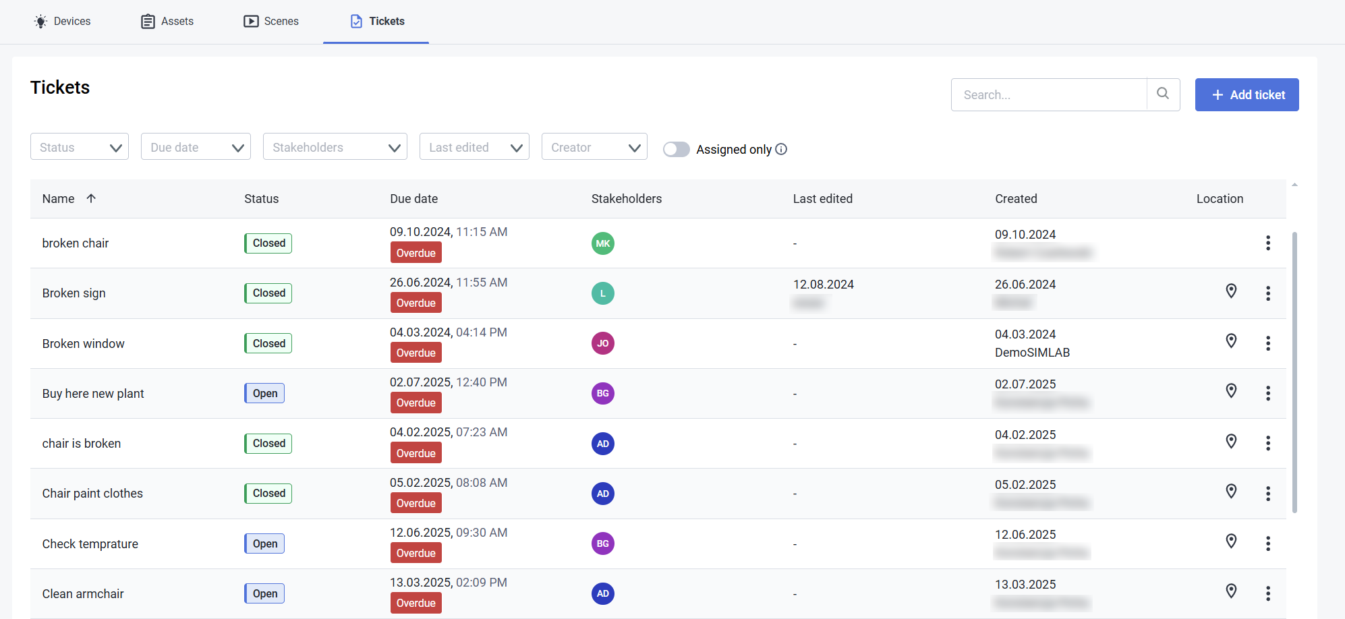Screen dimensions: 1345x619
Task: Click L stakeholder avatar on Broken sign
Action: 603,293
